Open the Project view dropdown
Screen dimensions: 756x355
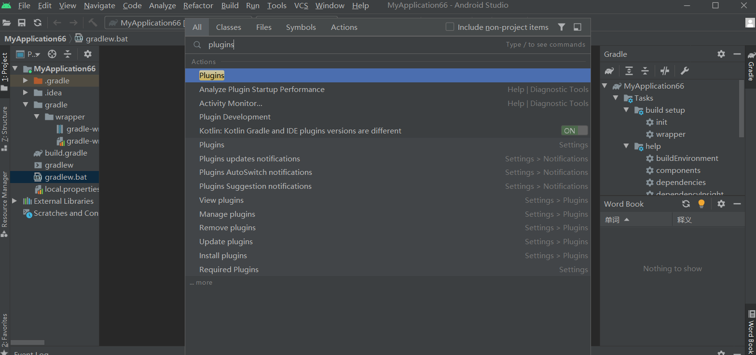(x=28, y=54)
